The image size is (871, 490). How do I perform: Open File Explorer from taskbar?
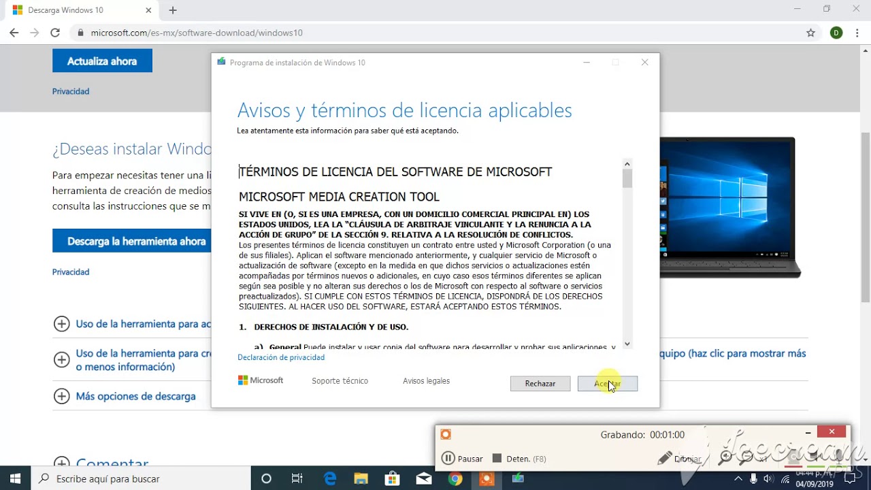pos(361,478)
